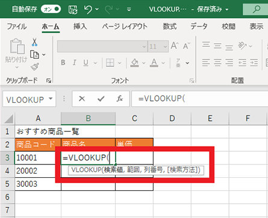
Task: Click the phonetic guide (furigana) icon
Action: coord(178,62)
